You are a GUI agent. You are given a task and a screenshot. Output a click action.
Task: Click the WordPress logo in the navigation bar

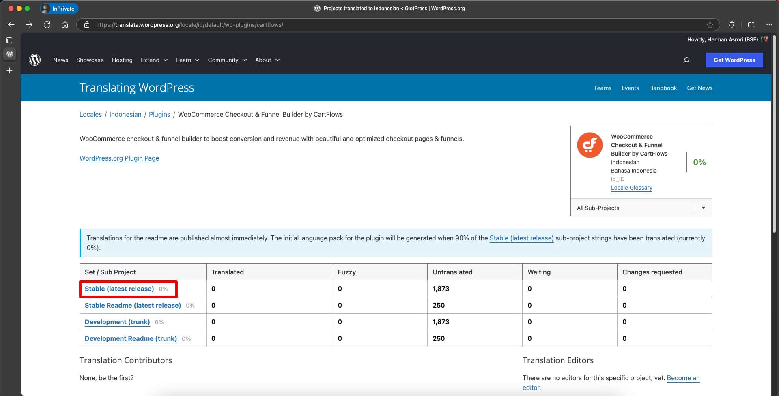35,60
